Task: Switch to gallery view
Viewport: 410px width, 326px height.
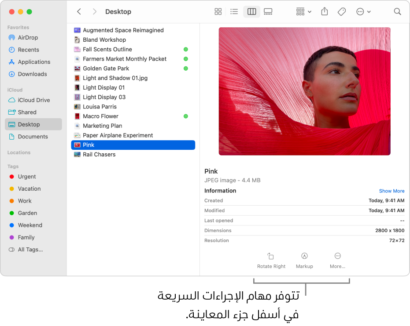Action: pos(268,11)
